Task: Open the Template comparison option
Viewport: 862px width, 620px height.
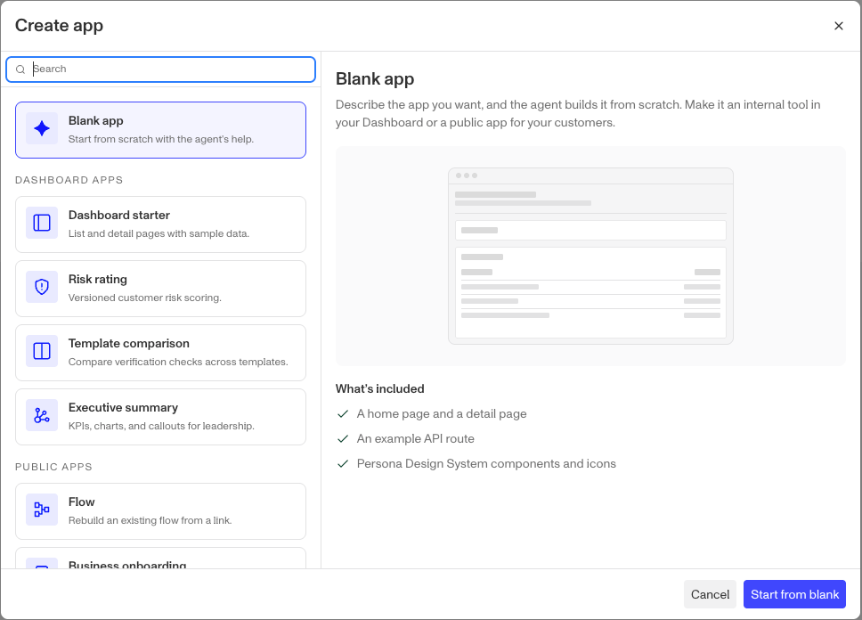Action: click(x=160, y=353)
